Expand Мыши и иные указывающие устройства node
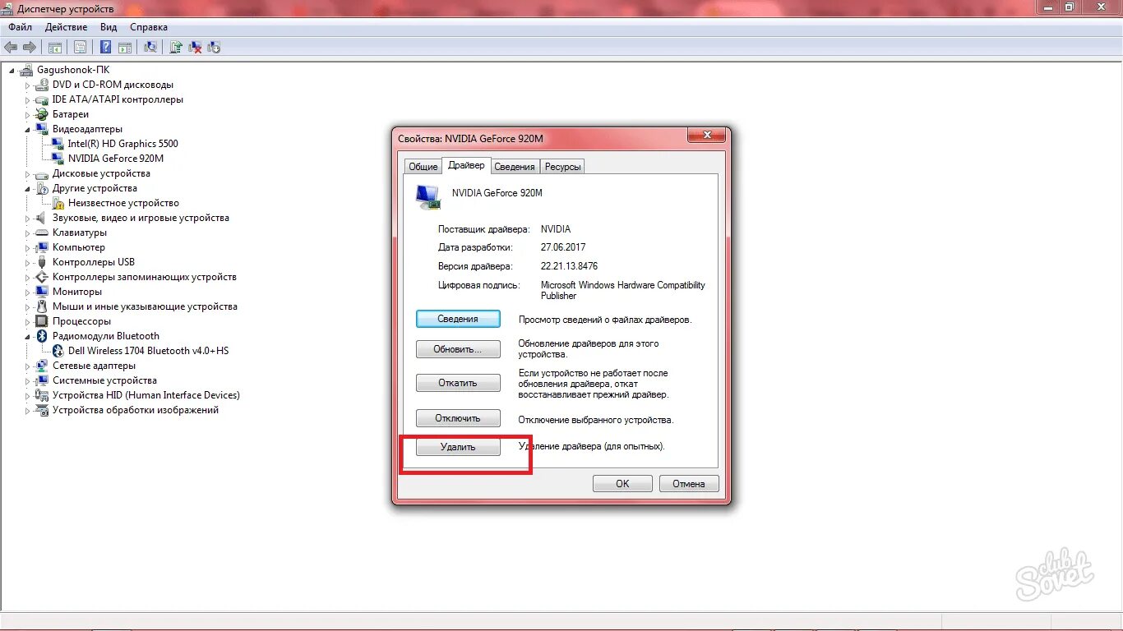The height and width of the screenshot is (631, 1123). pyautogui.click(x=27, y=306)
